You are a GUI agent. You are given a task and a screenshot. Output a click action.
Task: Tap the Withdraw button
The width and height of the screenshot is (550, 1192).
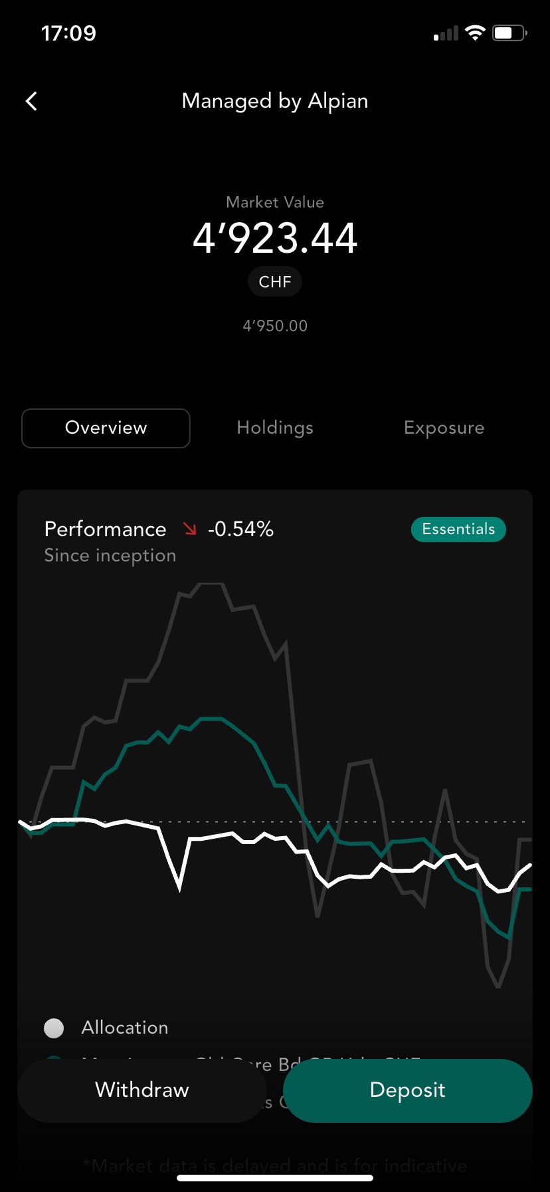click(x=142, y=1090)
